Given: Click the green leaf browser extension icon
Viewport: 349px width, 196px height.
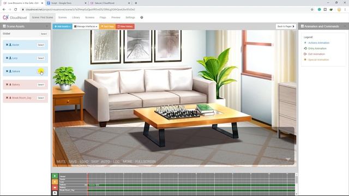Looking at the screenshot, I should [x=331, y=10].
